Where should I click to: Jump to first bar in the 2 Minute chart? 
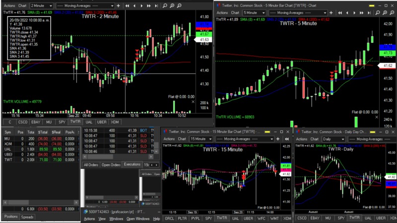(x=128, y=5)
